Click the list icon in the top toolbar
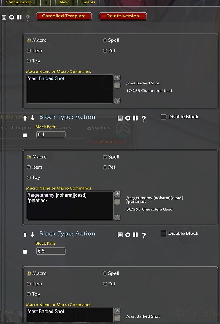The width and height of the screenshot is (220, 324). [4, 17]
